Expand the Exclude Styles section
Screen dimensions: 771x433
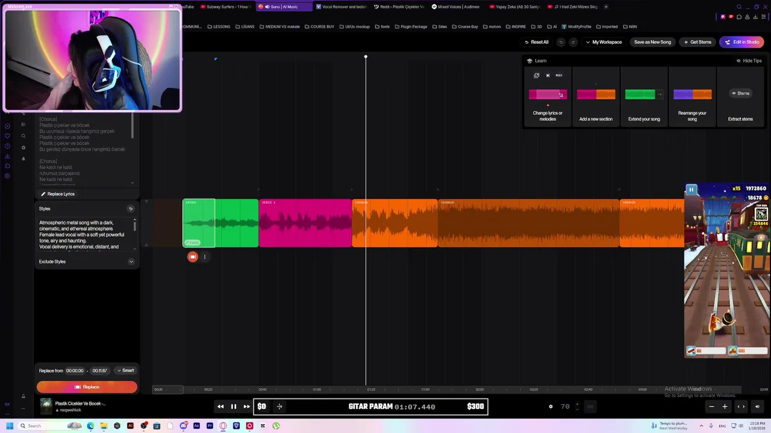pos(131,262)
